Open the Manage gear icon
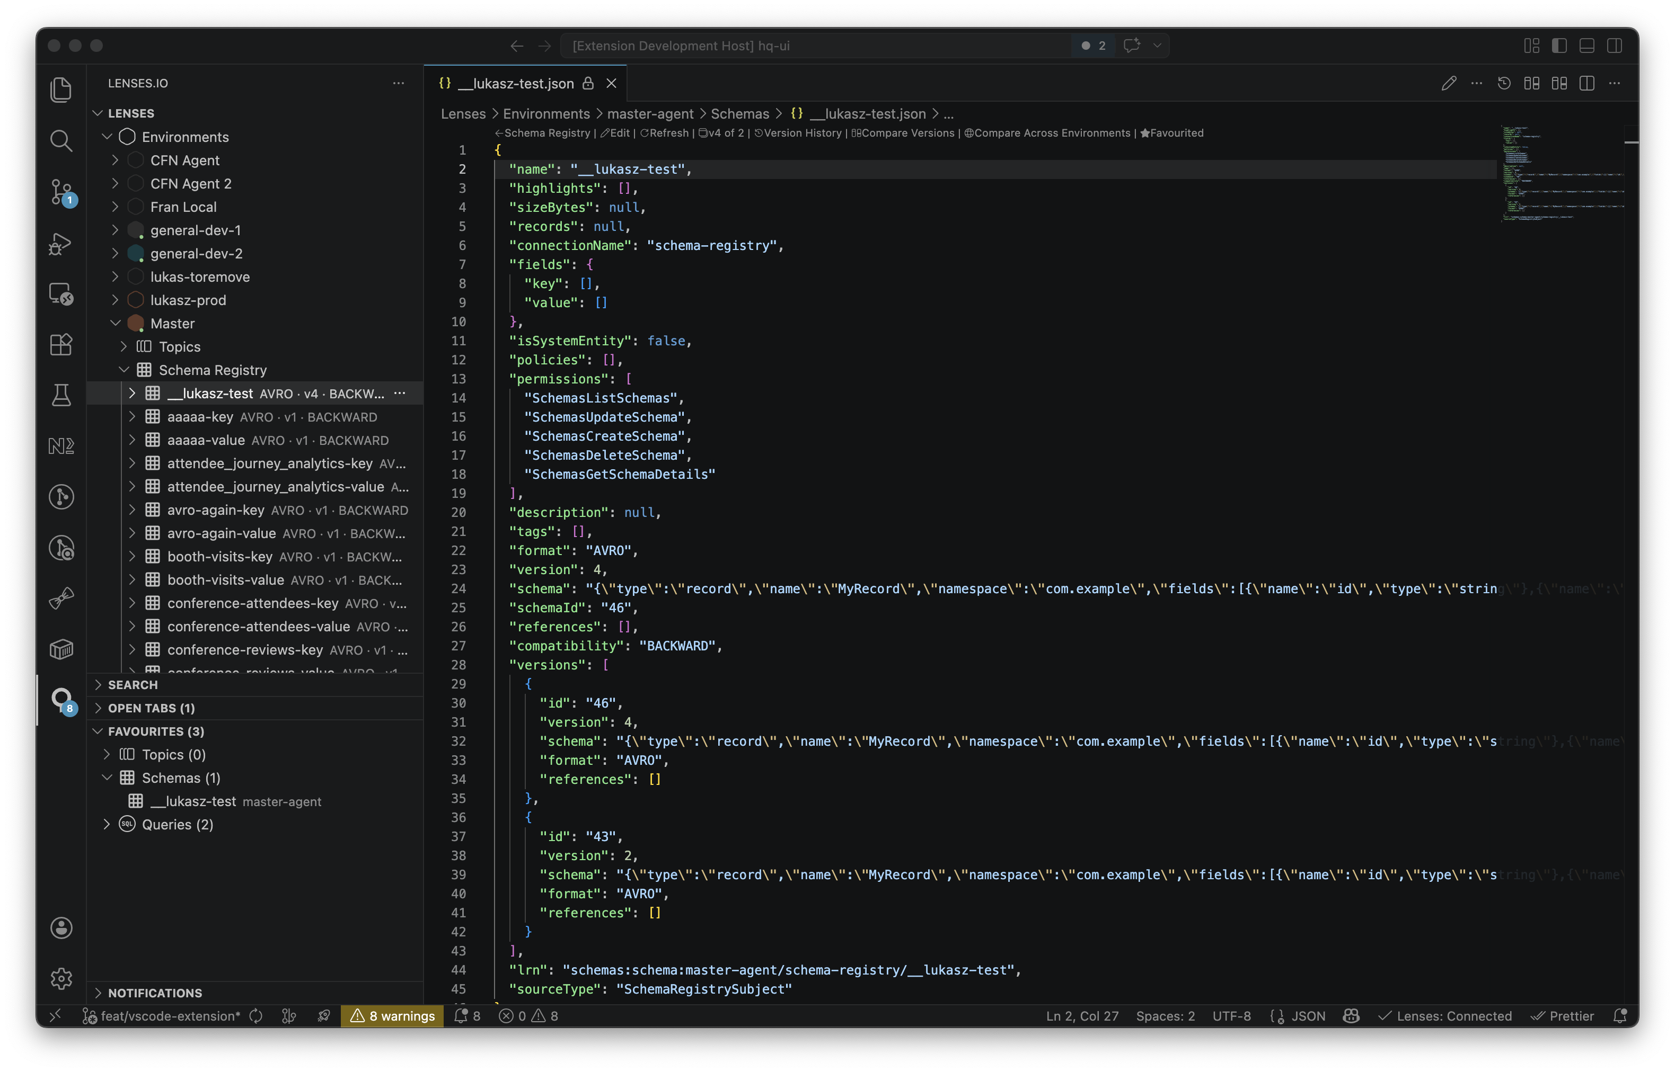This screenshot has height=1072, width=1675. (61, 979)
